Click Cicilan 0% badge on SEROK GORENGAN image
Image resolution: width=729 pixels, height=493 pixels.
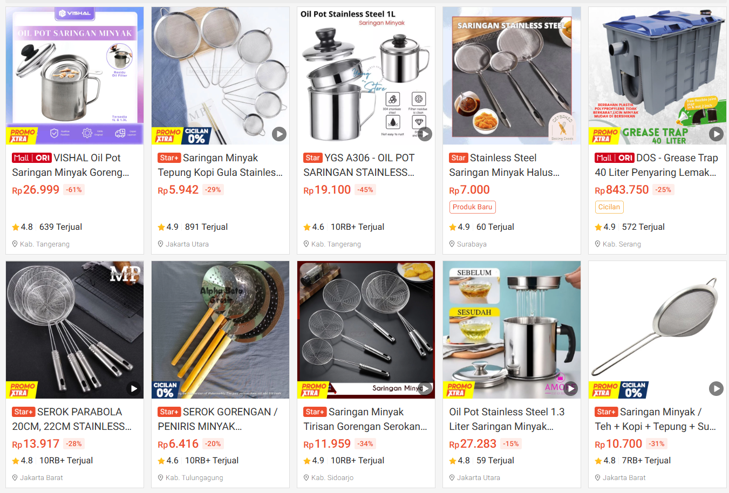165,390
